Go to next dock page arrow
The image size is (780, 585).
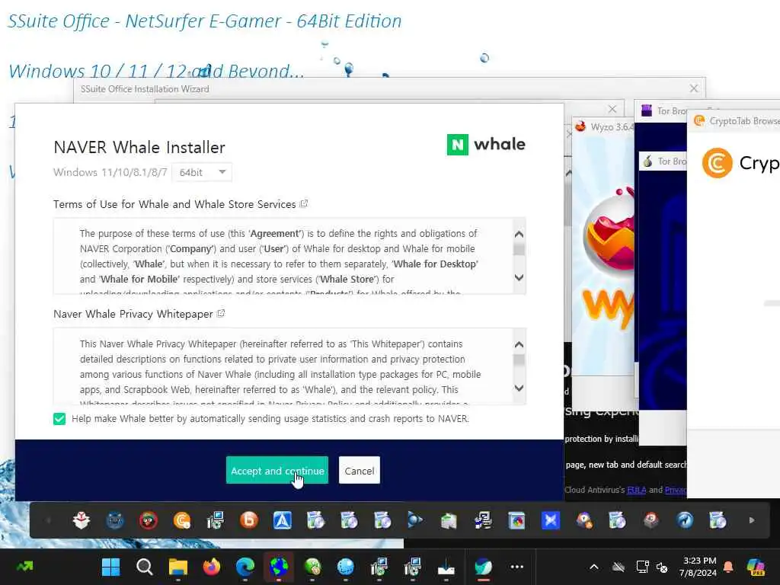(752, 520)
